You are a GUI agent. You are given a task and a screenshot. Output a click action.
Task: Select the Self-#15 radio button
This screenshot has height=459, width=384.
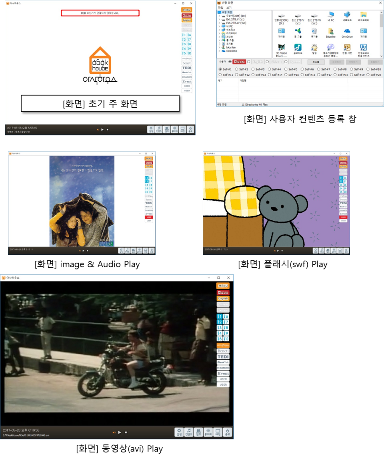[x=286, y=74]
